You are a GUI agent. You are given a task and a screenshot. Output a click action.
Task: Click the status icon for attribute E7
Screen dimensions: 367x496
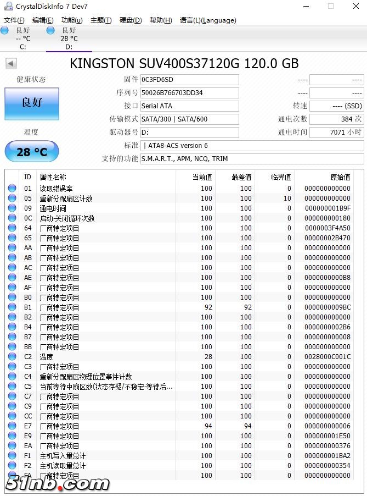click(x=12, y=426)
